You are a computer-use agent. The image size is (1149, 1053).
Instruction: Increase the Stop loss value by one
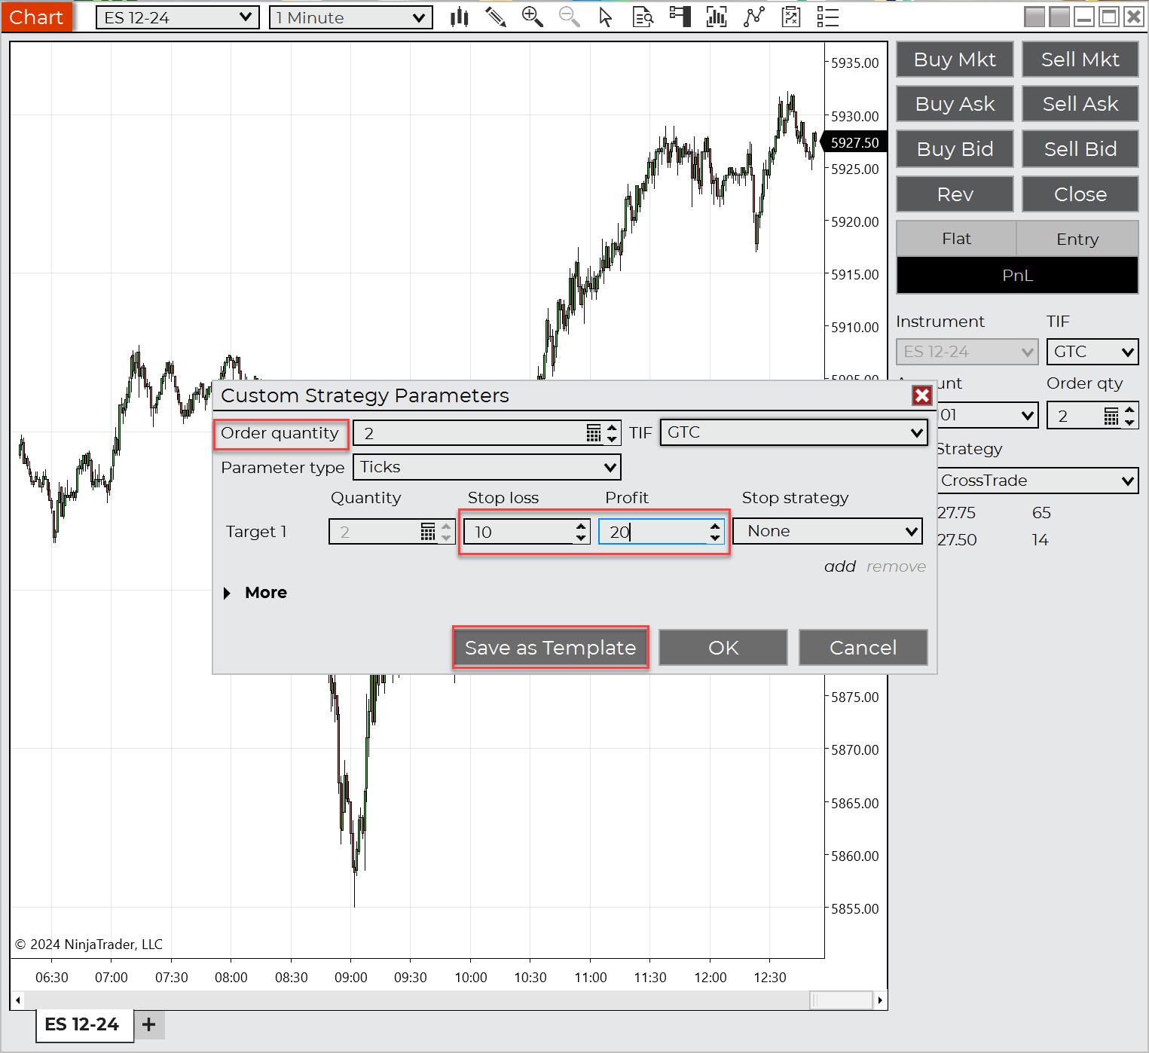click(581, 526)
